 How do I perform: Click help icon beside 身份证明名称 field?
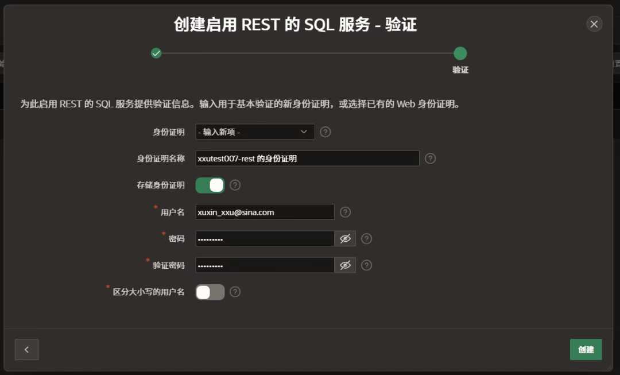pyautogui.click(x=430, y=158)
